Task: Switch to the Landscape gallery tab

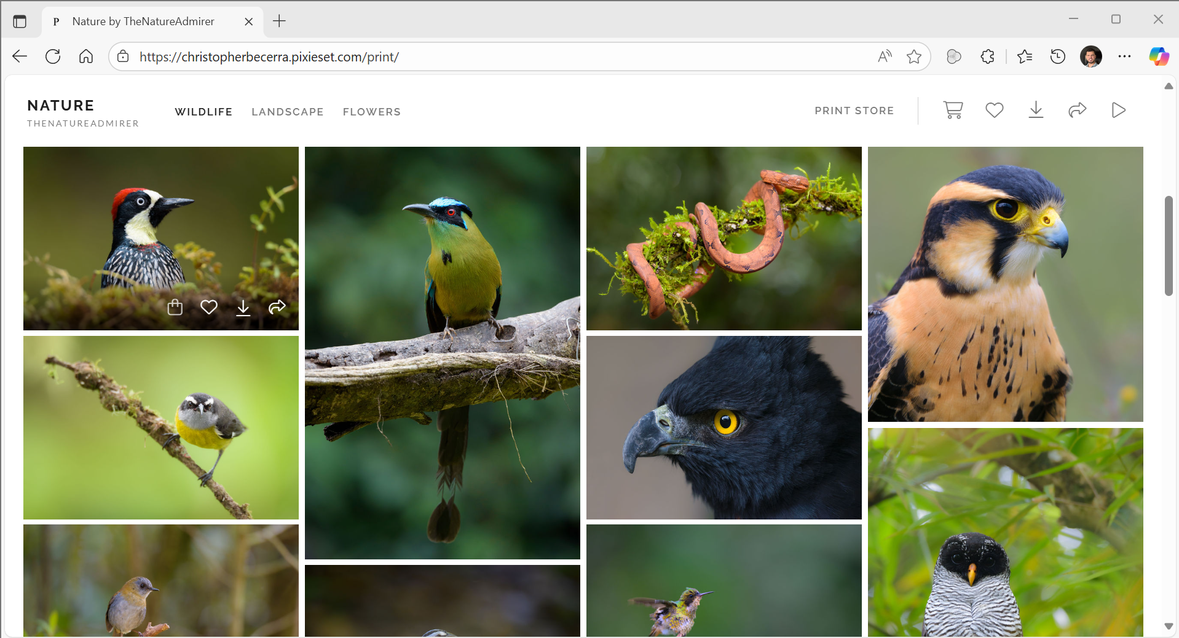Action: point(287,112)
